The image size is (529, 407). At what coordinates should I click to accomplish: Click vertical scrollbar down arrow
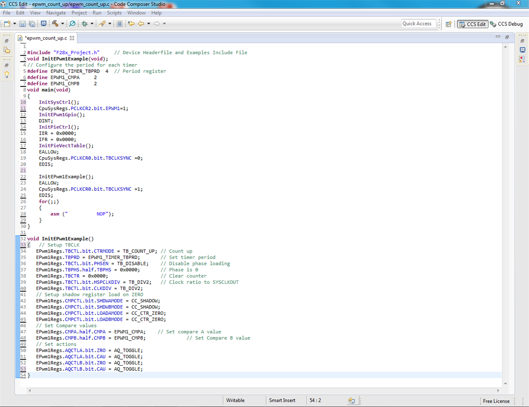506,384
